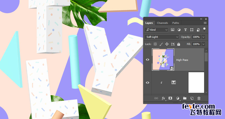This screenshot has height=119, width=225.
Task: Hide the High Pass layer
Action: coord(148,60)
